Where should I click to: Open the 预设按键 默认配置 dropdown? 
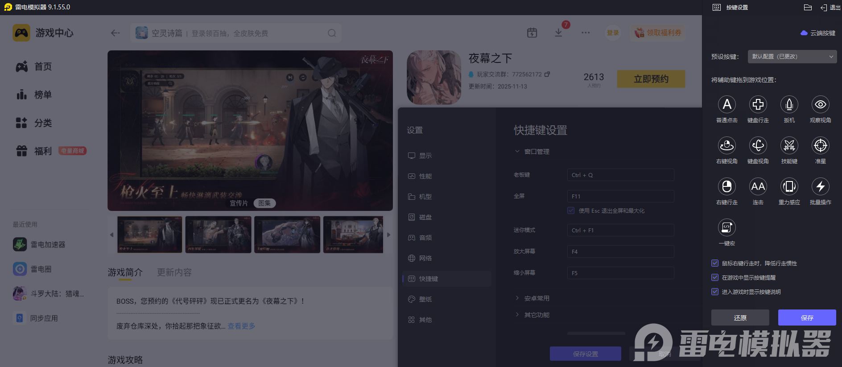click(x=792, y=57)
